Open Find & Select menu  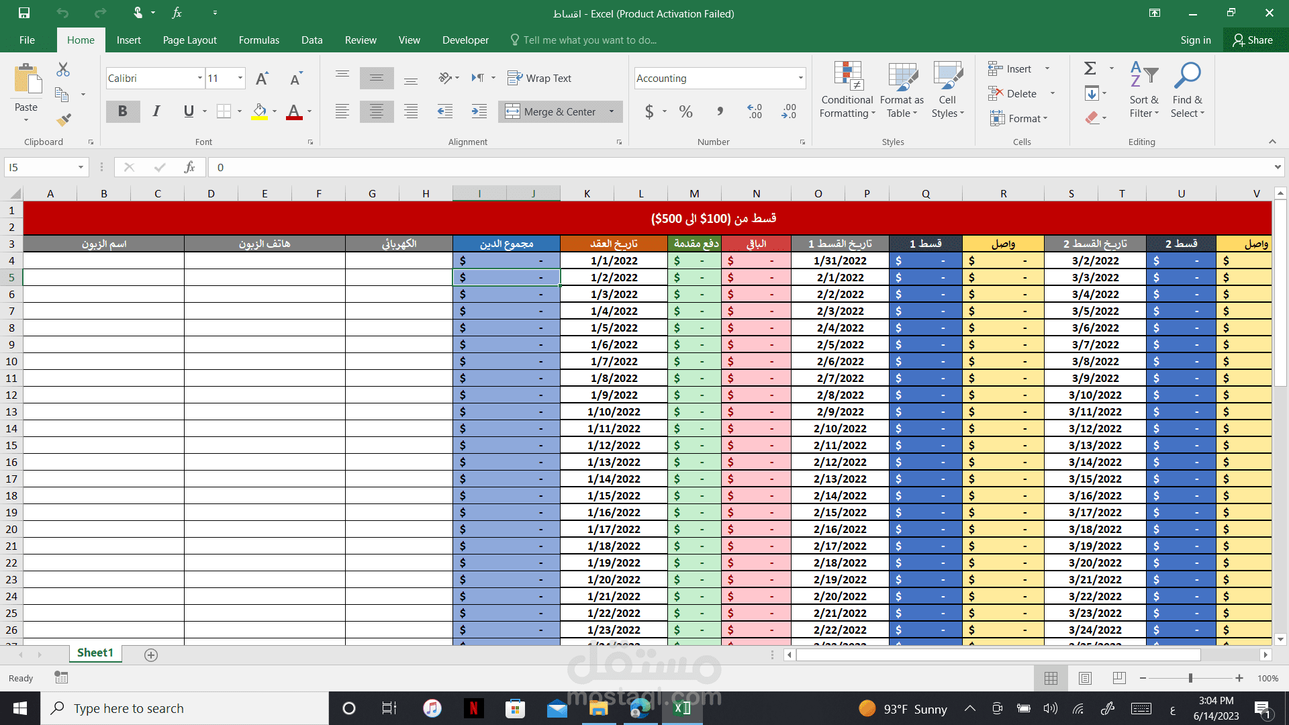1187,90
